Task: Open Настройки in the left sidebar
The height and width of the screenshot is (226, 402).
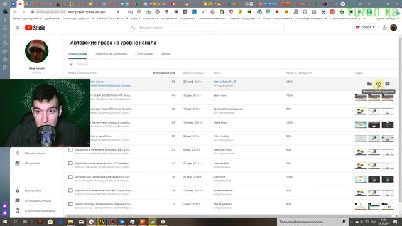Action: [33, 191]
